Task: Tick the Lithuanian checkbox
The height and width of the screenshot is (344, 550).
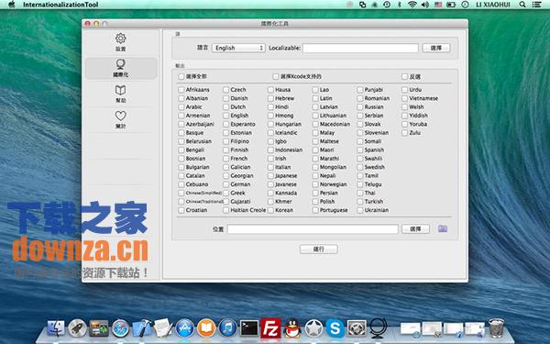Action: 315,116
